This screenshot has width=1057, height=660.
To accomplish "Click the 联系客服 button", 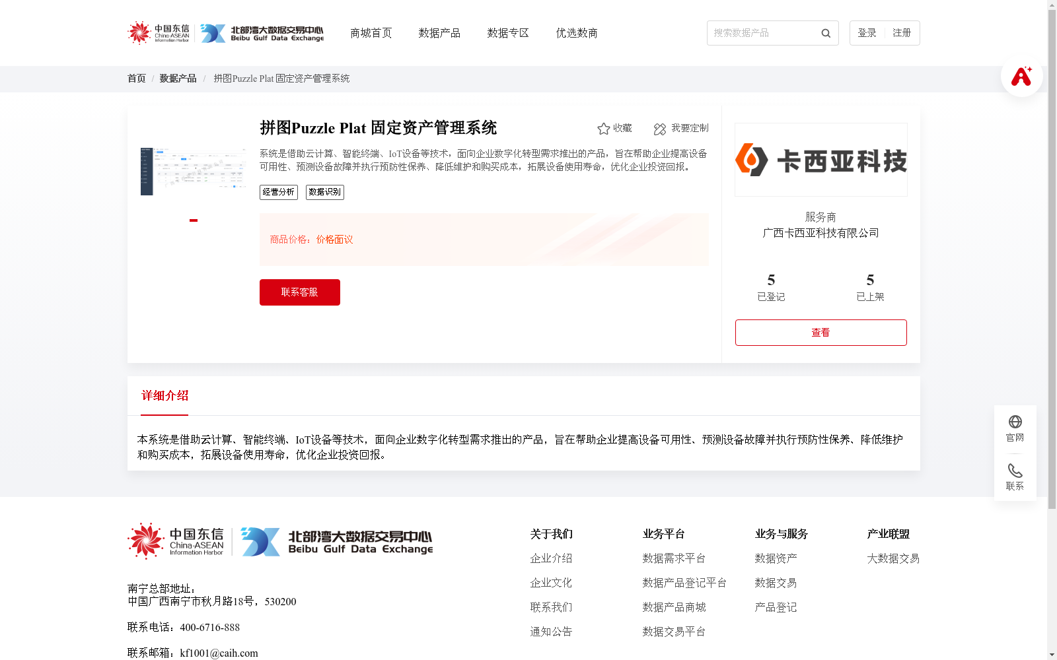I will (x=300, y=292).
